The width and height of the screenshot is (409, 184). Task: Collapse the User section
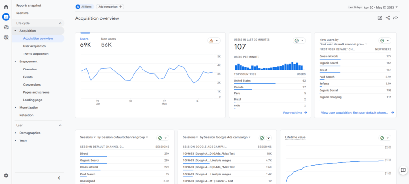60,125
